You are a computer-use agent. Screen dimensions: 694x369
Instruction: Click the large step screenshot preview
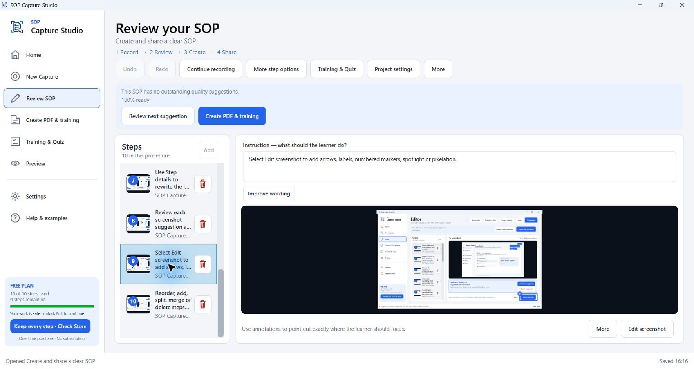[x=460, y=260]
